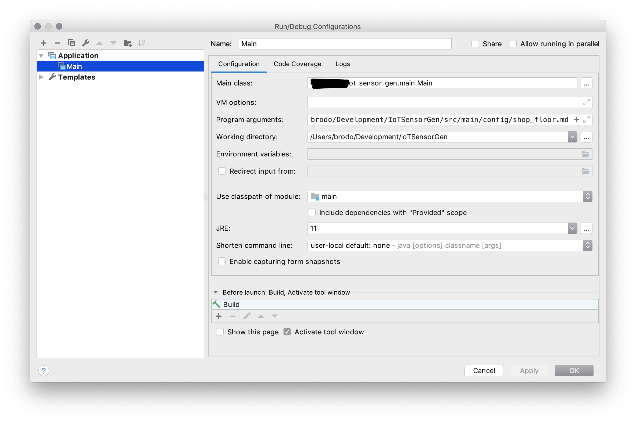Open the help question mark button
The image size is (636, 422).
click(44, 371)
